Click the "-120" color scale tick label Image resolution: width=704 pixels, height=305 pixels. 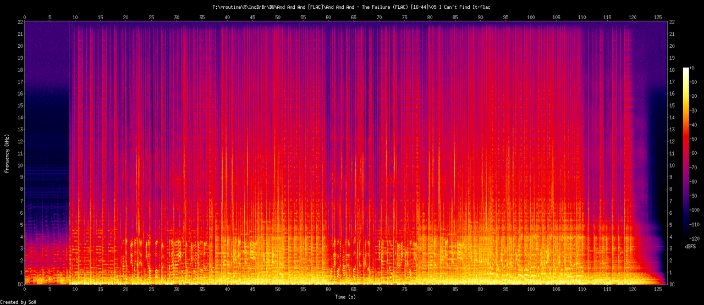click(x=696, y=240)
